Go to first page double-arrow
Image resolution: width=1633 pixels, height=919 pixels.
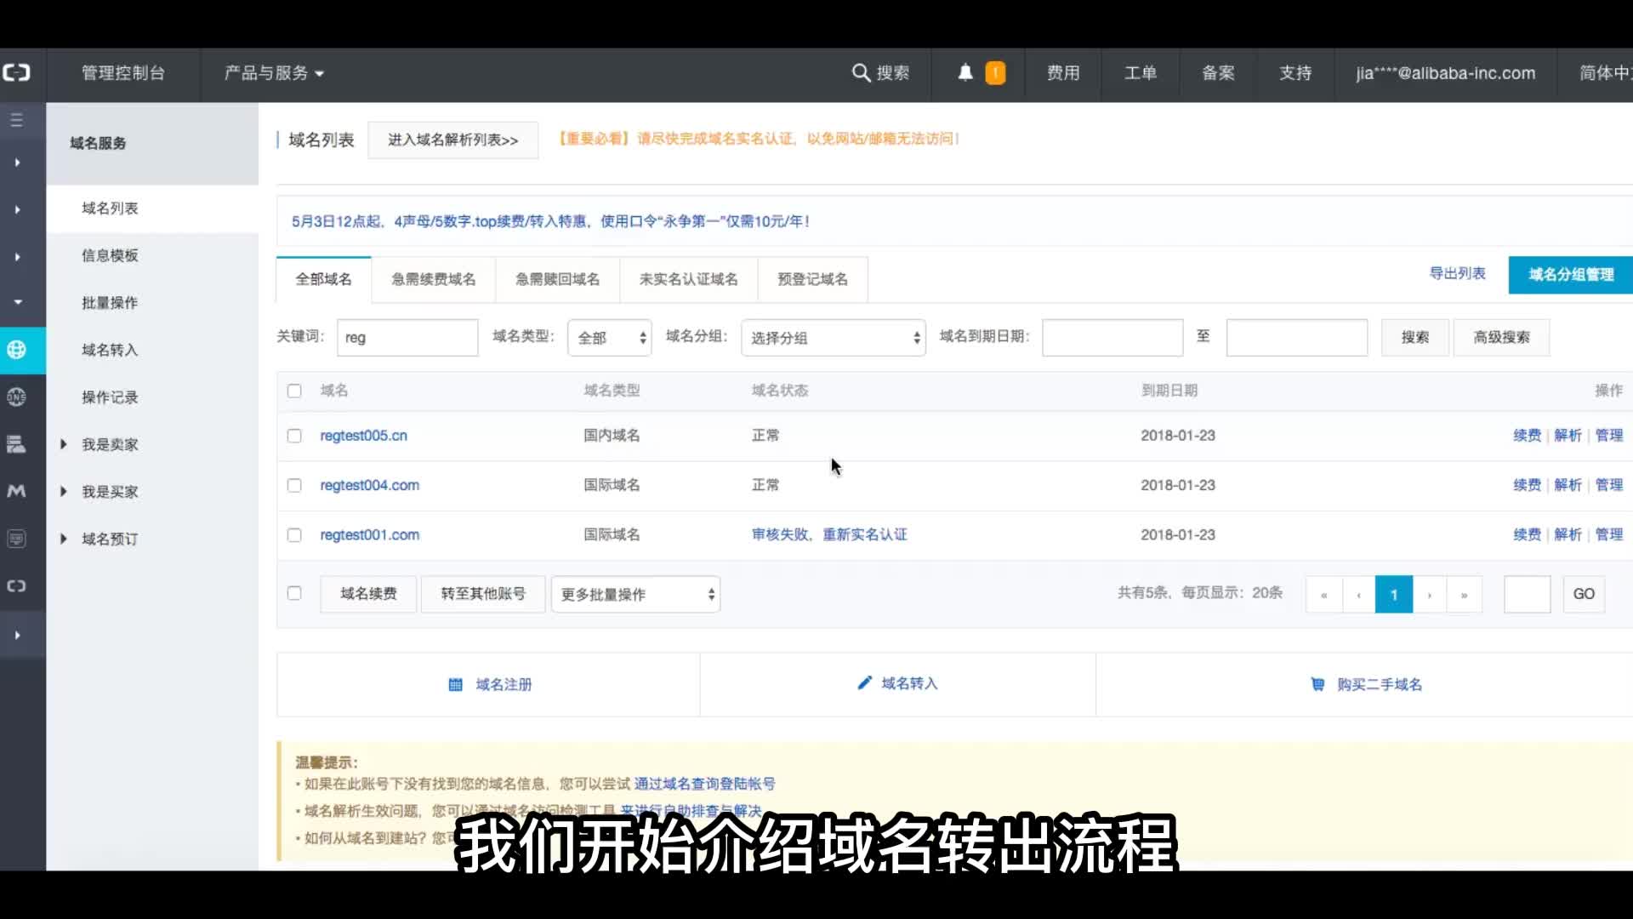click(x=1323, y=595)
